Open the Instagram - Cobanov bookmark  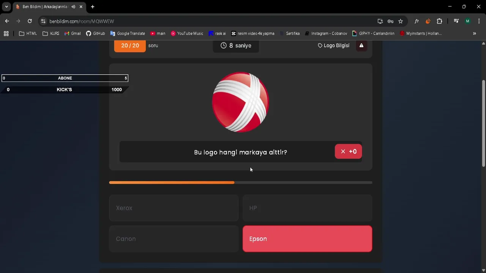(x=326, y=33)
